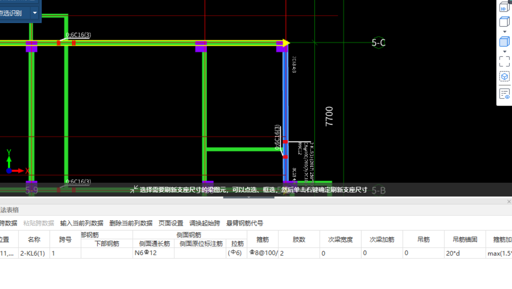Click the 20*d hanger anchorage cell
Viewport: 512px width, 289px height.
pyautogui.click(x=465, y=253)
